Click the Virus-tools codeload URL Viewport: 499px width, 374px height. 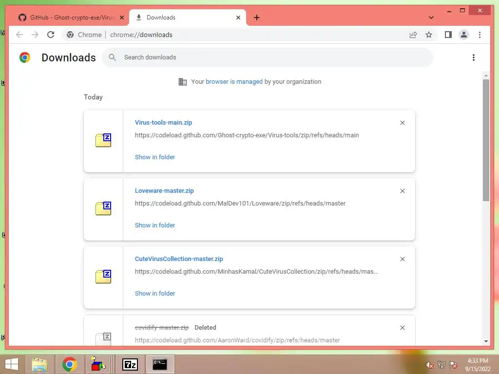click(x=247, y=135)
